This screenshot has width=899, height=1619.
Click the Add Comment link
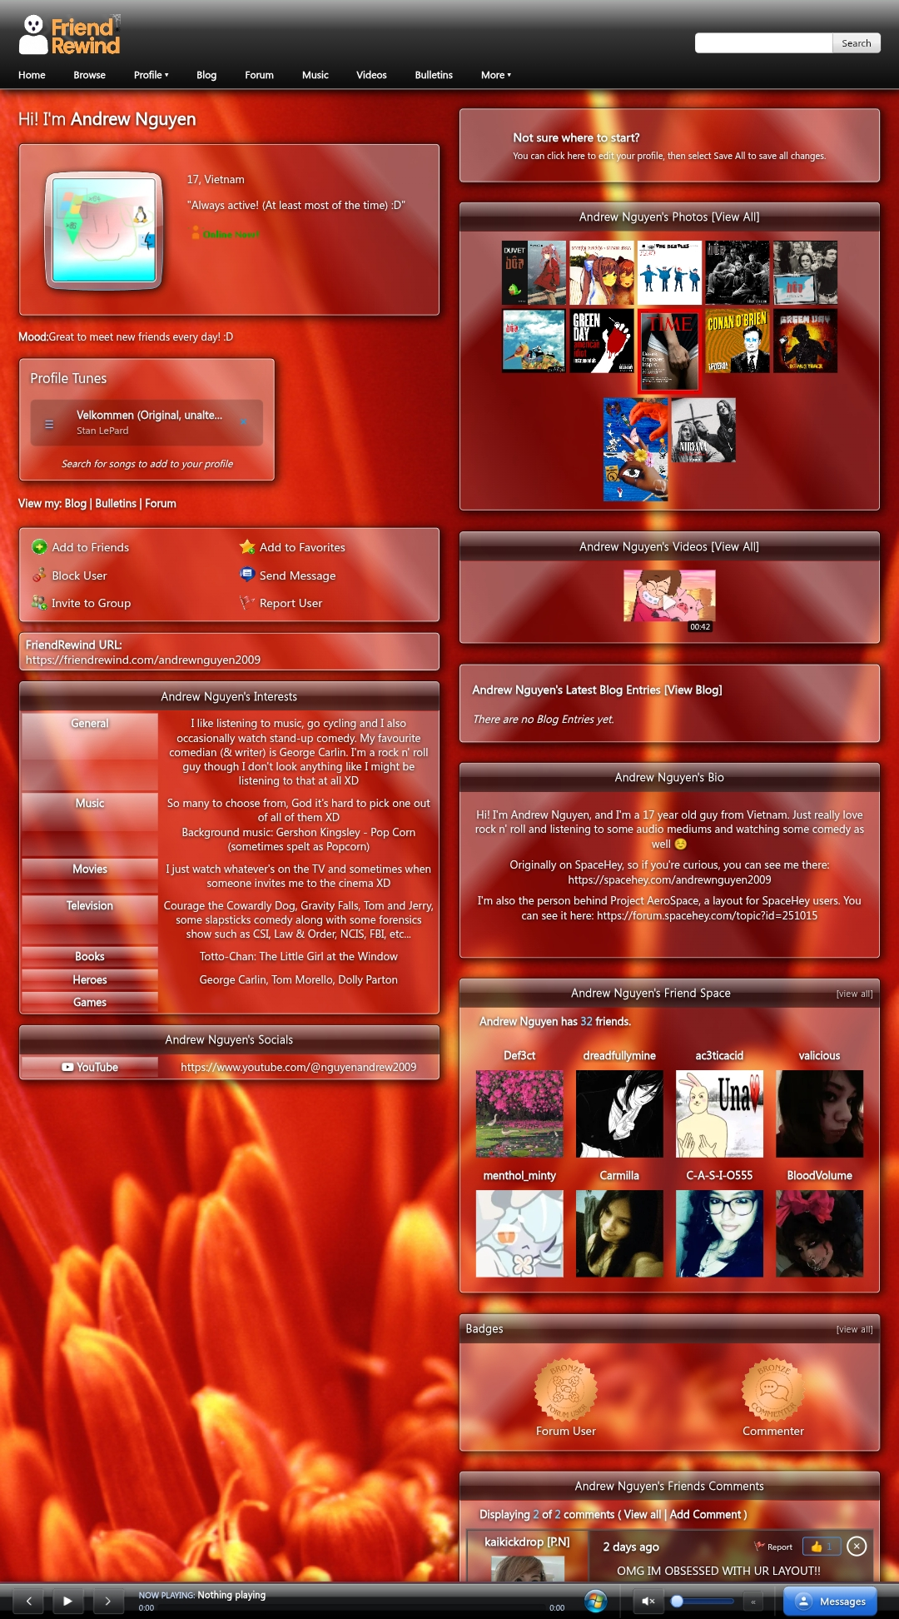coord(706,1514)
